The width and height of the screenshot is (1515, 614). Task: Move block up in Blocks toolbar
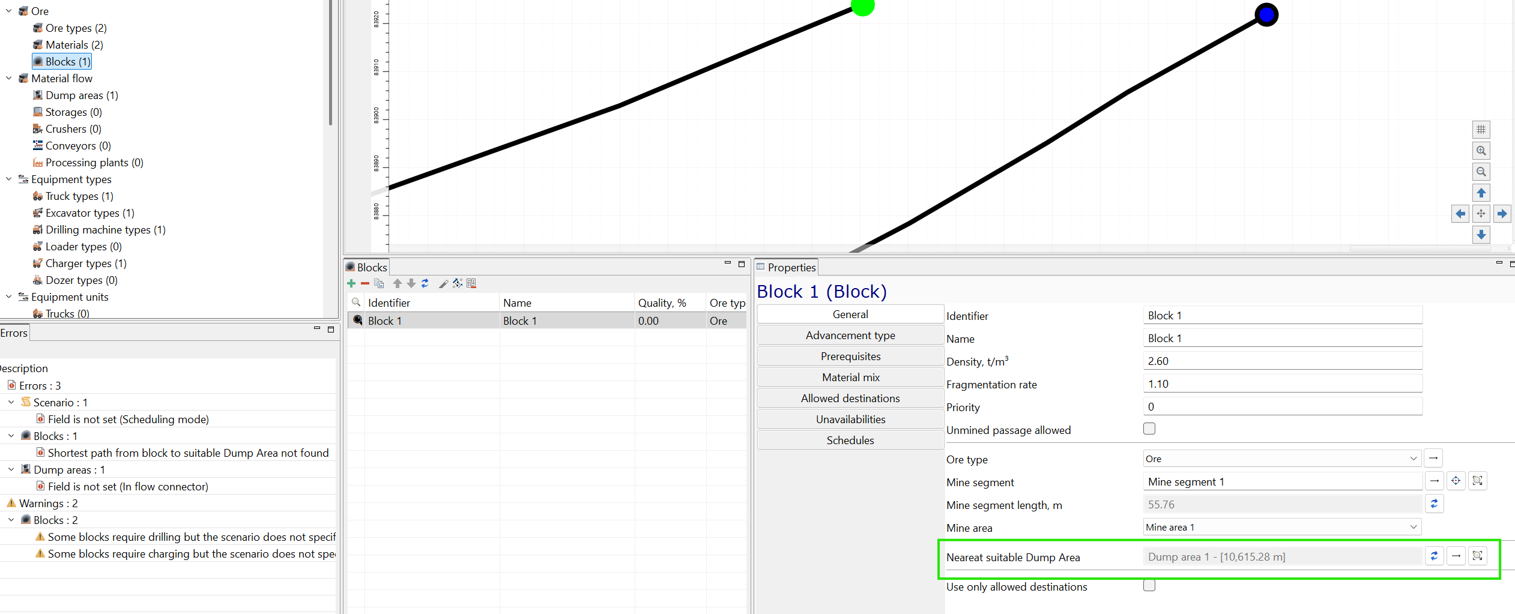398,283
